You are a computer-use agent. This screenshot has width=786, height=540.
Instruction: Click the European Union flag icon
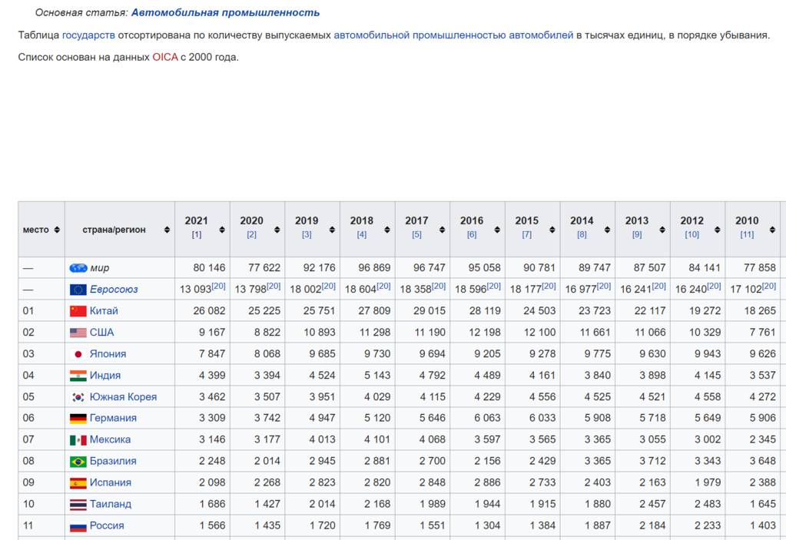pos(78,290)
